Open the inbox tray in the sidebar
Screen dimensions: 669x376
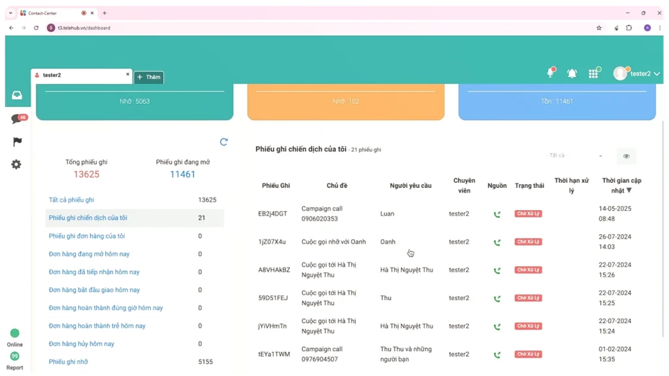click(x=17, y=95)
